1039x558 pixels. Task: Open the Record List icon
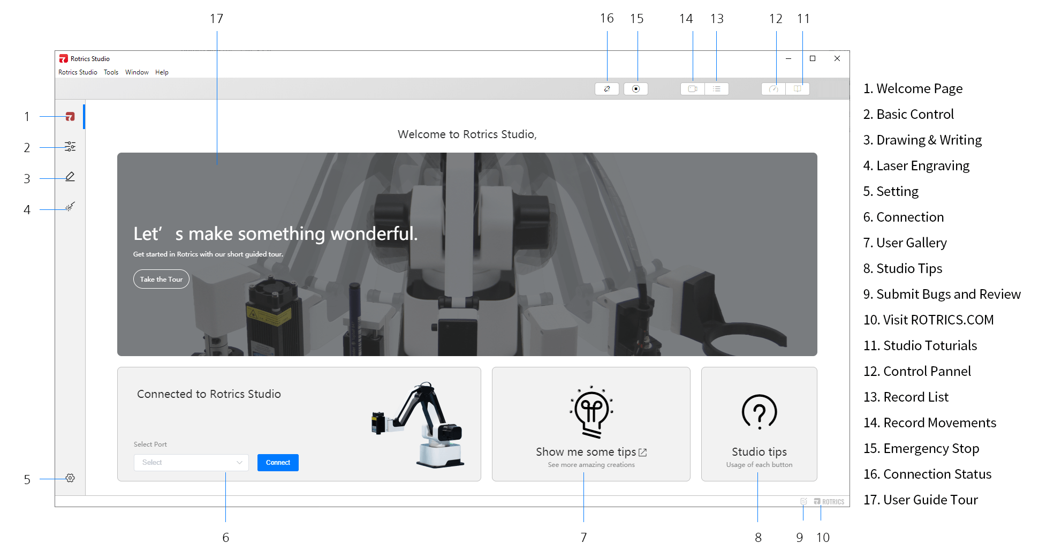717,89
